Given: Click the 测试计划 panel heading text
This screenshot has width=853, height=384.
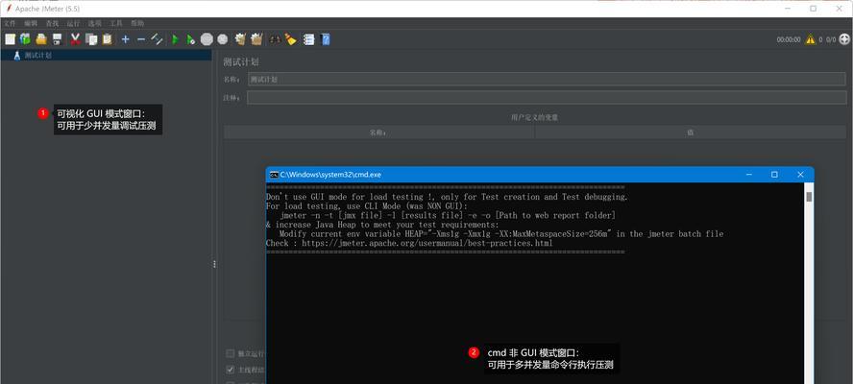Looking at the screenshot, I should click(x=240, y=60).
